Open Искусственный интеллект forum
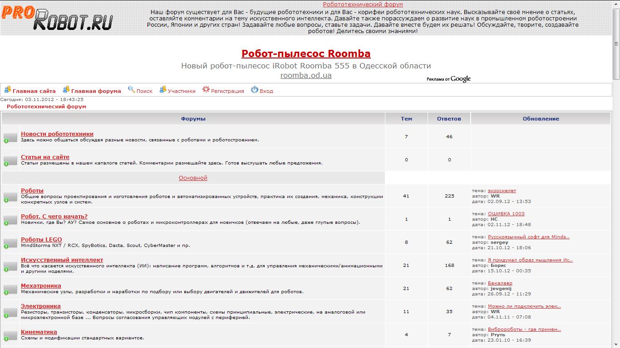 point(62,260)
